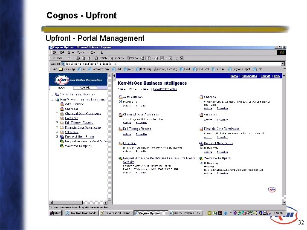Open Personal NewsBoxes link in main pane
The height and width of the screenshot is (230, 307).
click(218, 143)
